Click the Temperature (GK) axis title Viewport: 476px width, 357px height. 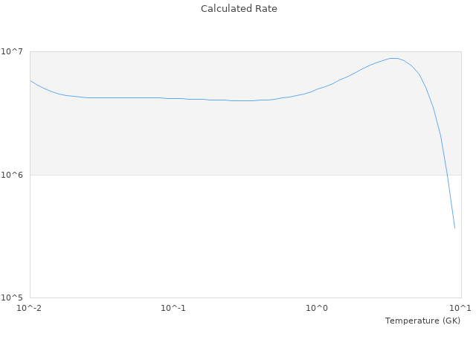pyautogui.click(x=422, y=321)
